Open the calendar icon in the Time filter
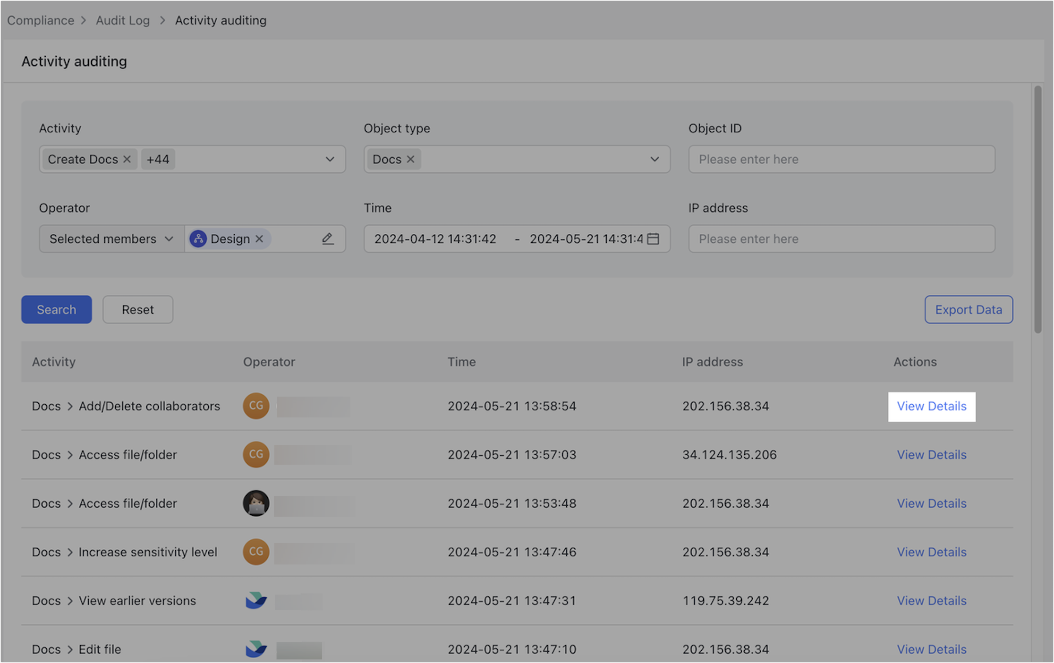 [654, 239]
